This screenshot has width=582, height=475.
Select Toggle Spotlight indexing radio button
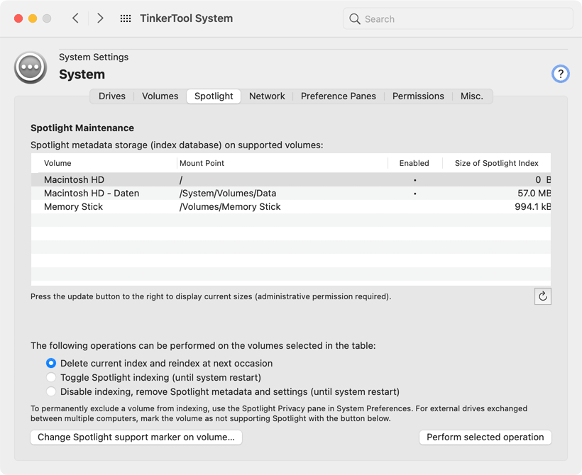click(51, 377)
